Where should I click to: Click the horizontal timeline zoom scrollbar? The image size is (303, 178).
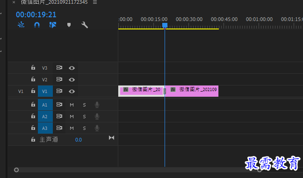coord(138,170)
